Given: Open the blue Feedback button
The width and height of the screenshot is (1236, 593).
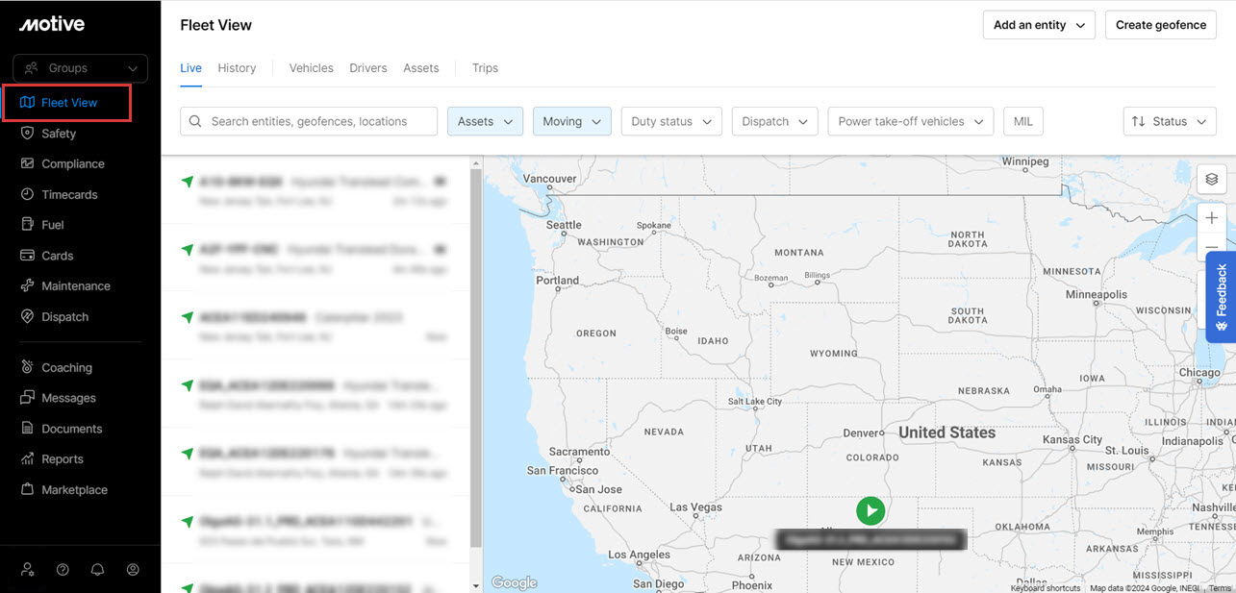Looking at the screenshot, I should pos(1221,297).
